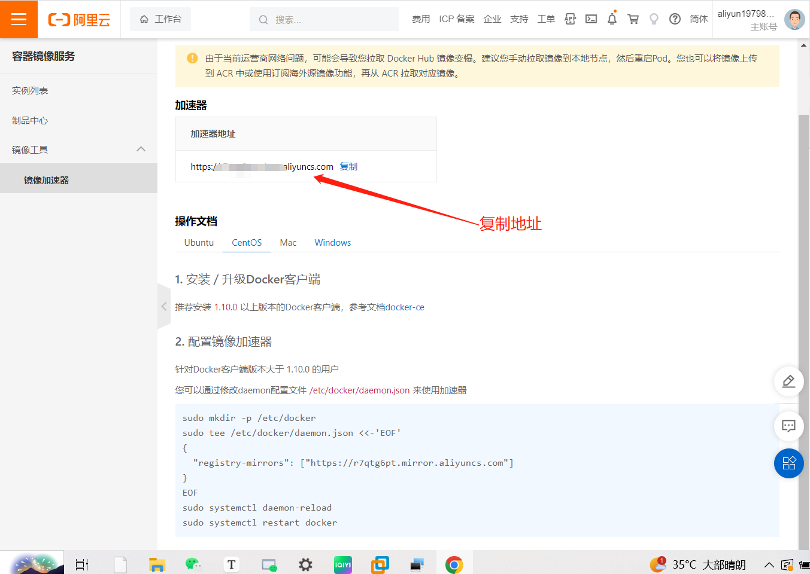Open File Explorer from the taskbar

tap(157, 564)
